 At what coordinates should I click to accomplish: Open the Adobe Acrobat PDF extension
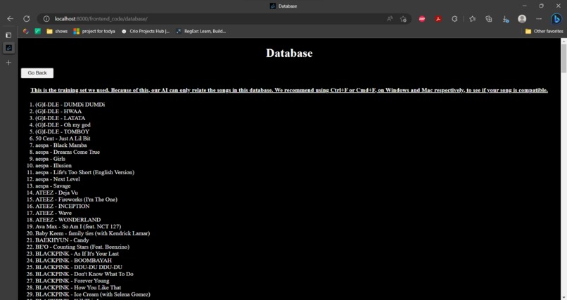tap(438, 19)
